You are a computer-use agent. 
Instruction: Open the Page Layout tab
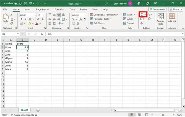tap(43, 9)
